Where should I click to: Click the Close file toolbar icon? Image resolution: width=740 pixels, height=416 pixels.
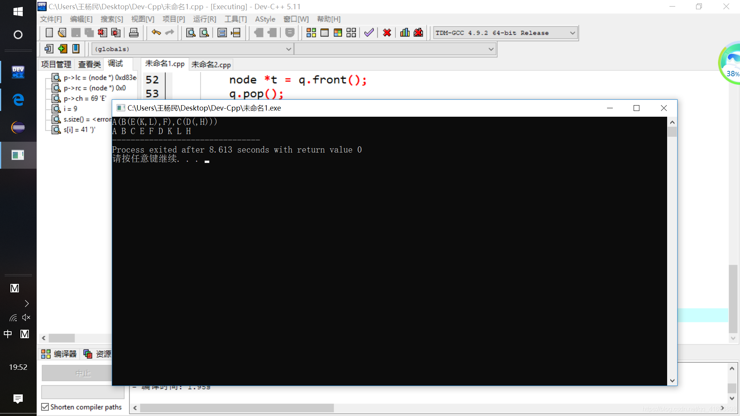tap(102, 33)
